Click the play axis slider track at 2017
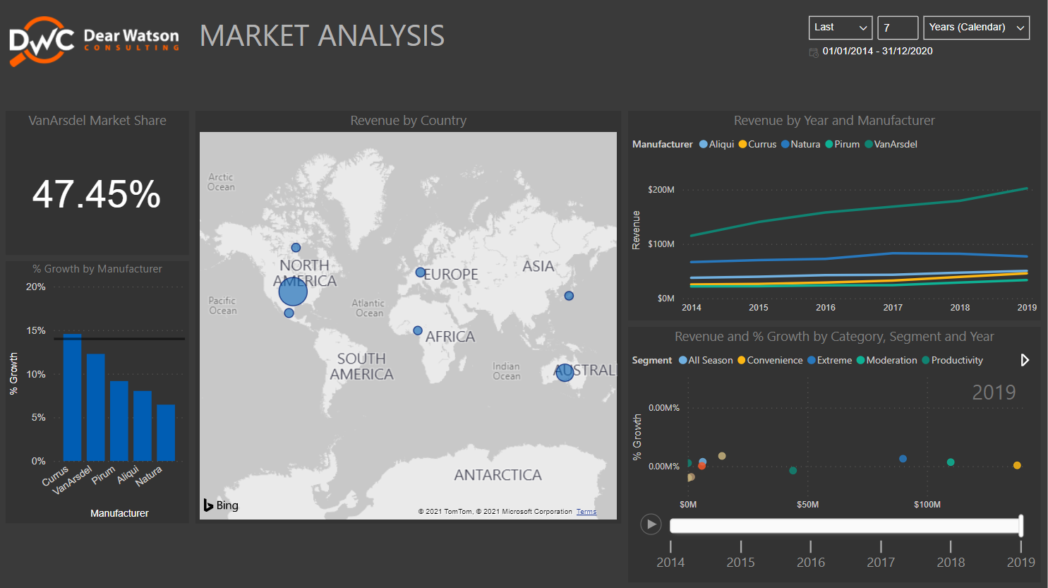Viewport: 1048px width, 588px height. click(880, 524)
